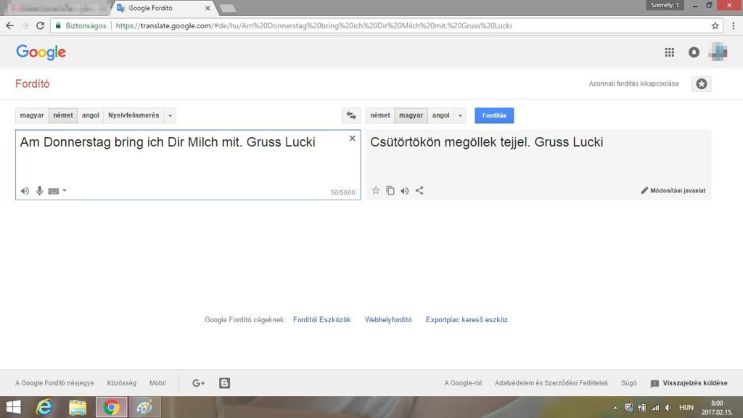Expand the source language dropdown arrow
743x418 pixels.
(170, 115)
